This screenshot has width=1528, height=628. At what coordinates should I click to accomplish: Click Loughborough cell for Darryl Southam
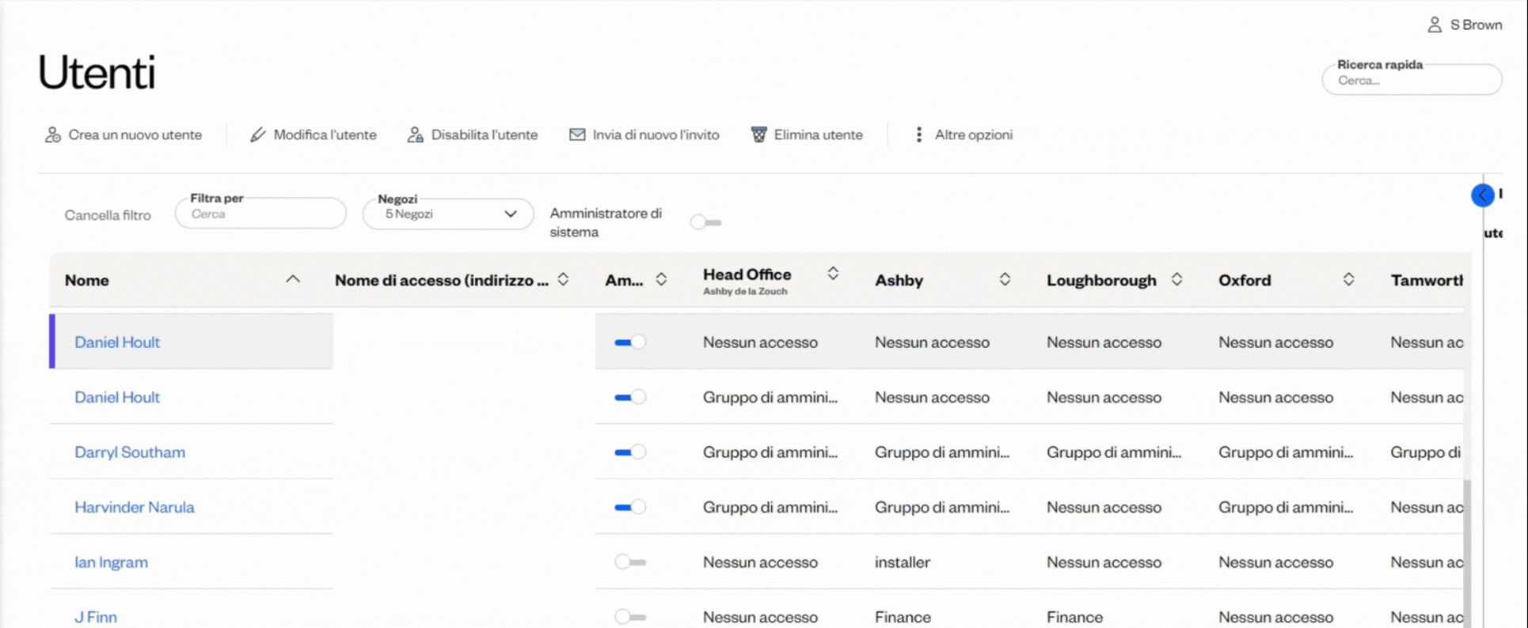point(1114,452)
